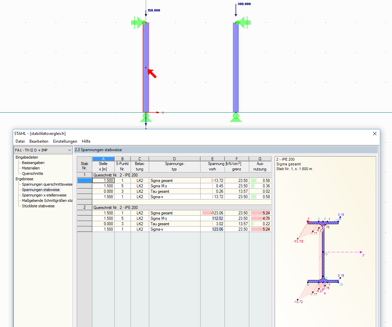This screenshot has height=327, width=392.
Task: Click stress value -123.06 cell
Action: tap(212, 213)
